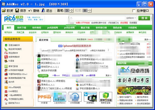This screenshot has width=155, height=110.
Task: Click the YY语音 icon
Action: (x=6, y=61)
